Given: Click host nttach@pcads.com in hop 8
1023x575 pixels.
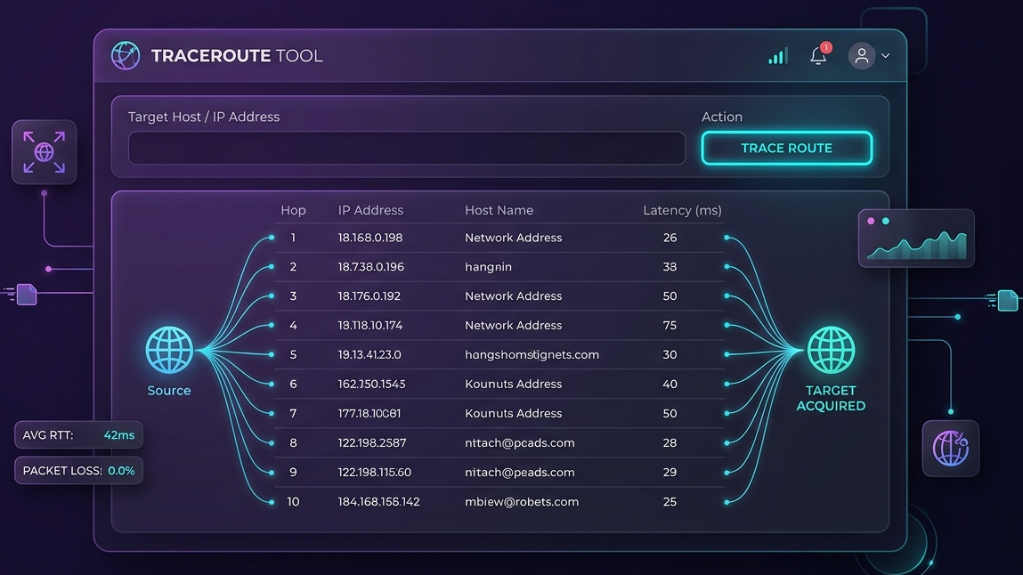Looking at the screenshot, I should 519,442.
